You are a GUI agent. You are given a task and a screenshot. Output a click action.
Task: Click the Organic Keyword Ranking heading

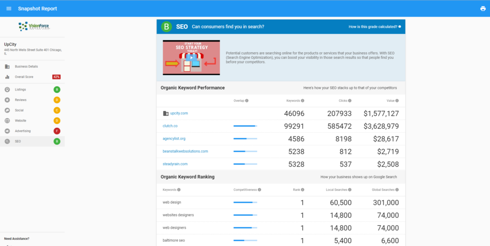(188, 177)
